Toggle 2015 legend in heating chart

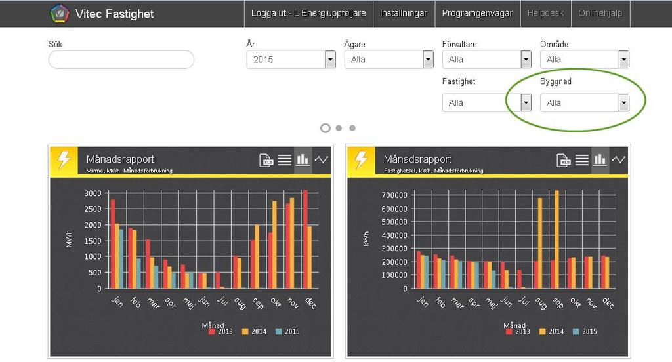(287, 331)
